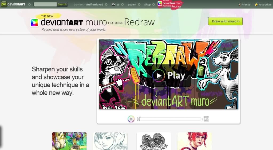The width and height of the screenshot is (273, 150).
Task: Click the Search button
Action: (62, 4)
